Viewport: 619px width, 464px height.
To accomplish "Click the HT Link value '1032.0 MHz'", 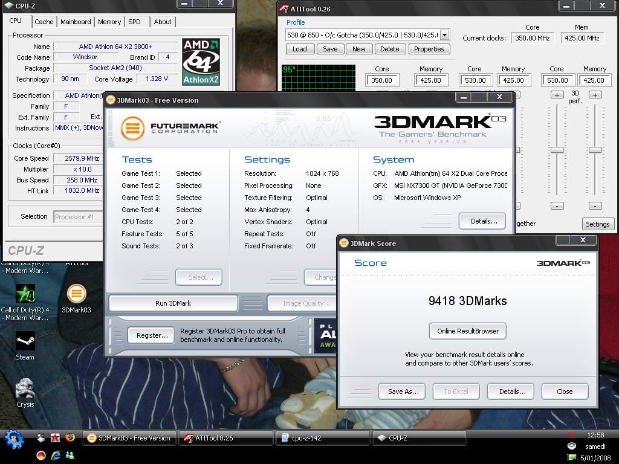I will 82,190.
